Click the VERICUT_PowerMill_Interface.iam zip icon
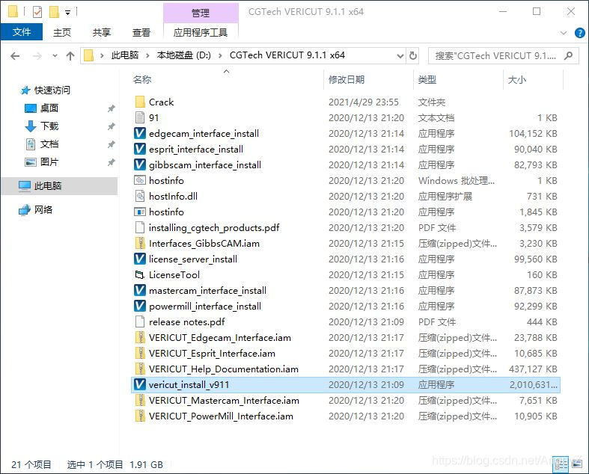Screen dimensions: 589x474 [140, 416]
